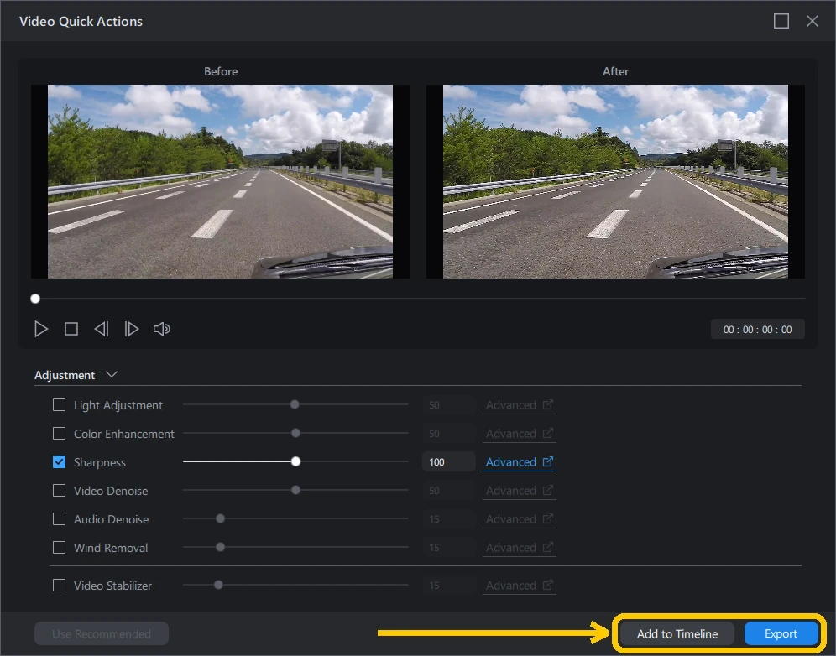The height and width of the screenshot is (656, 836).
Task: Enable the Light Adjustment checkbox
Action: click(x=60, y=405)
